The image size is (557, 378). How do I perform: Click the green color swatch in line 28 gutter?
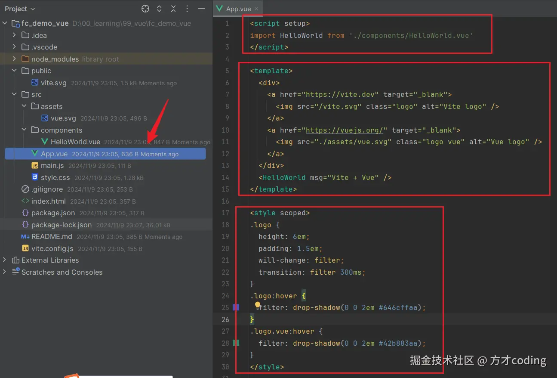[236, 343]
